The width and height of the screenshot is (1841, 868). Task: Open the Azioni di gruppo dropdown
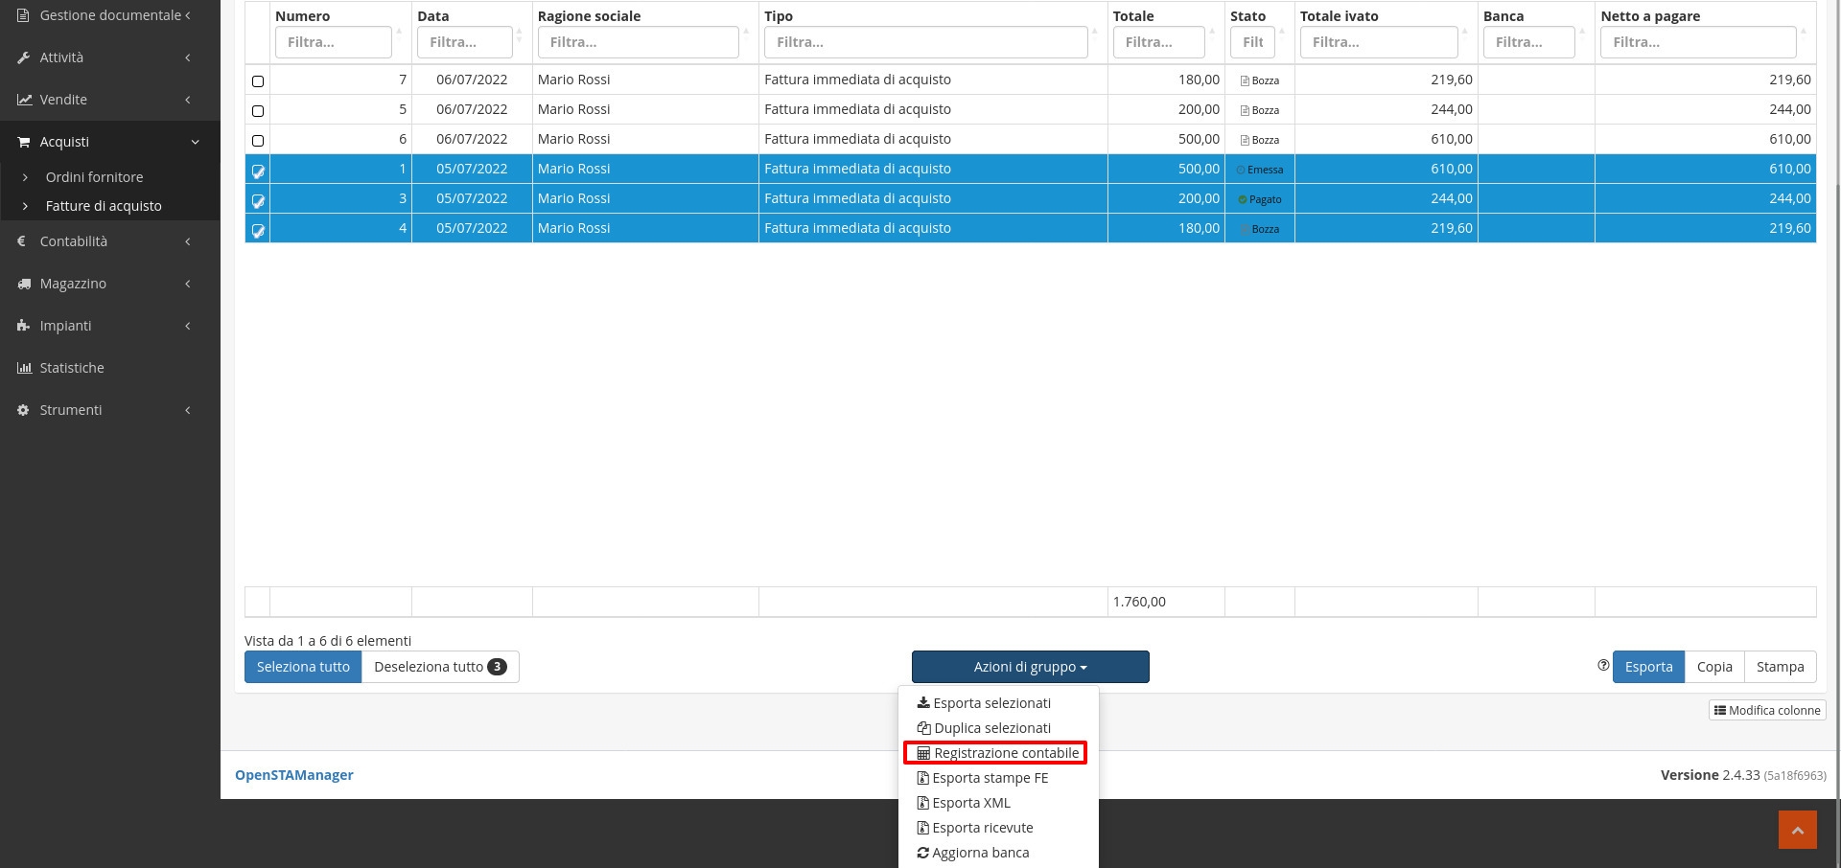(1030, 667)
